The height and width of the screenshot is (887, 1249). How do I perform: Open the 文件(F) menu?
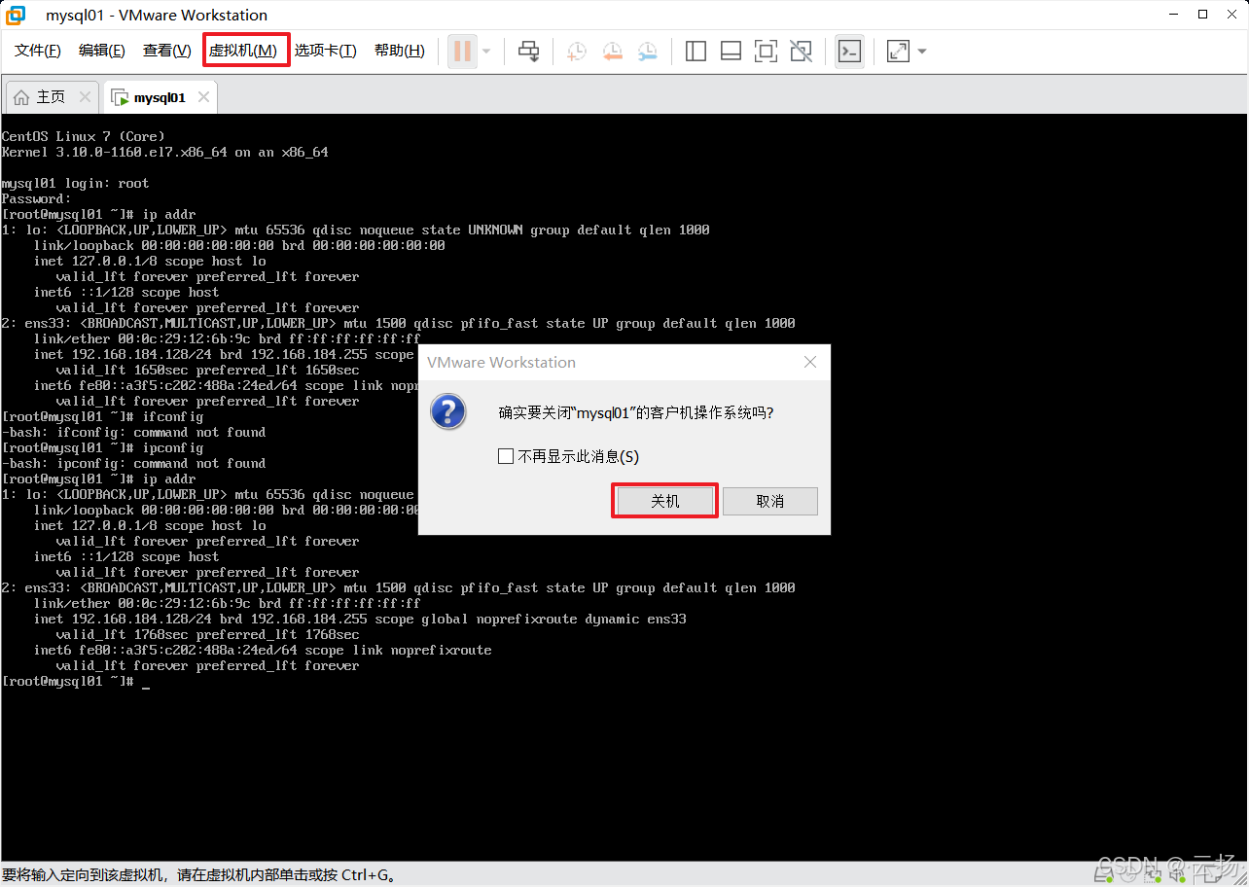click(38, 51)
